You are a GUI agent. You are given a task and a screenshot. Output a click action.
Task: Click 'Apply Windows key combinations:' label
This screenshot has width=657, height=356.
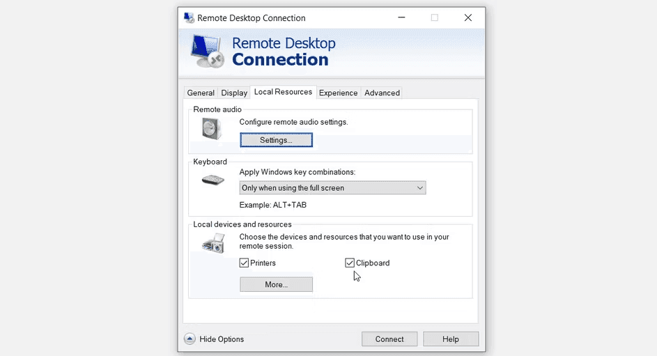click(297, 171)
